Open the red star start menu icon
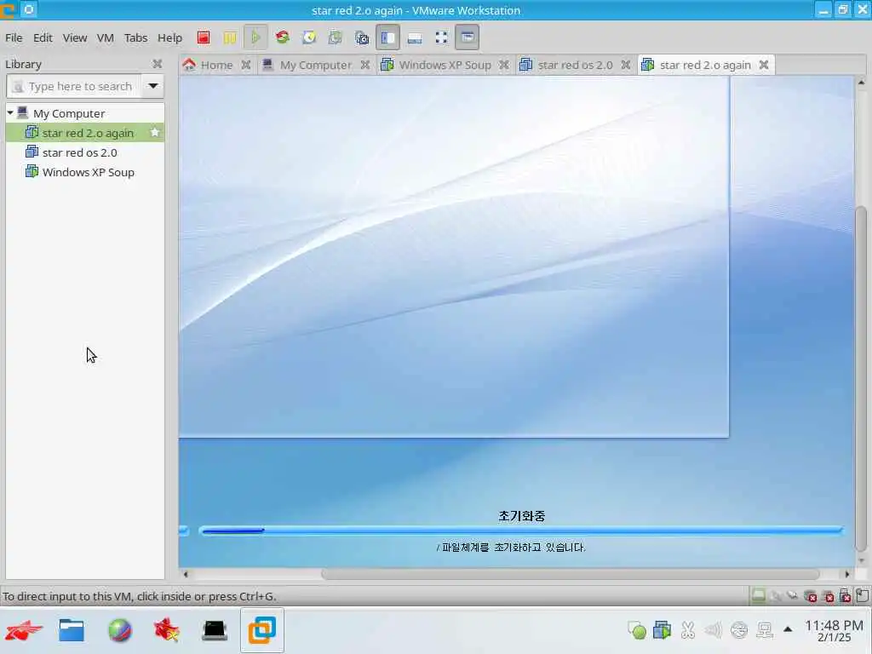This screenshot has width=872, height=654. pos(23,631)
